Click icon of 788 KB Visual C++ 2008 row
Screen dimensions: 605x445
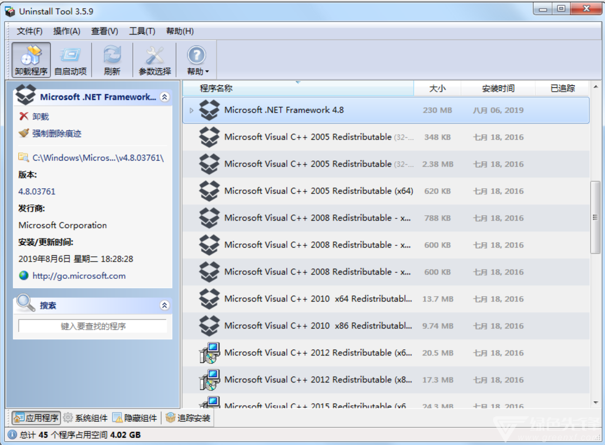coord(210,218)
